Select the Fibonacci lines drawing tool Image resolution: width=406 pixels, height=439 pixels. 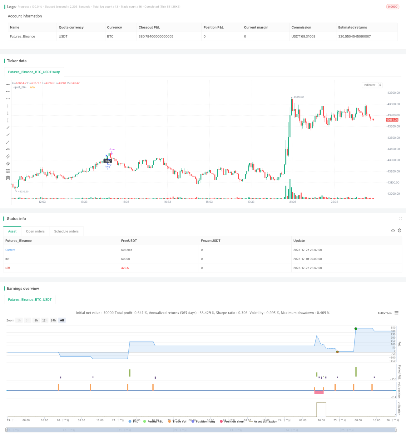tap(8, 171)
